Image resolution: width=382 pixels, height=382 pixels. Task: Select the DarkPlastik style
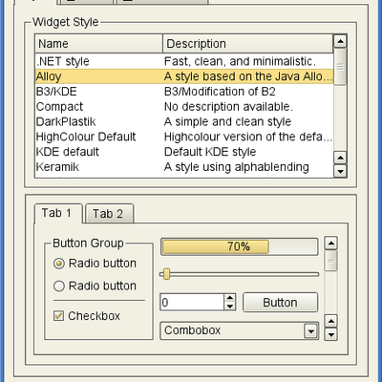tap(184, 121)
